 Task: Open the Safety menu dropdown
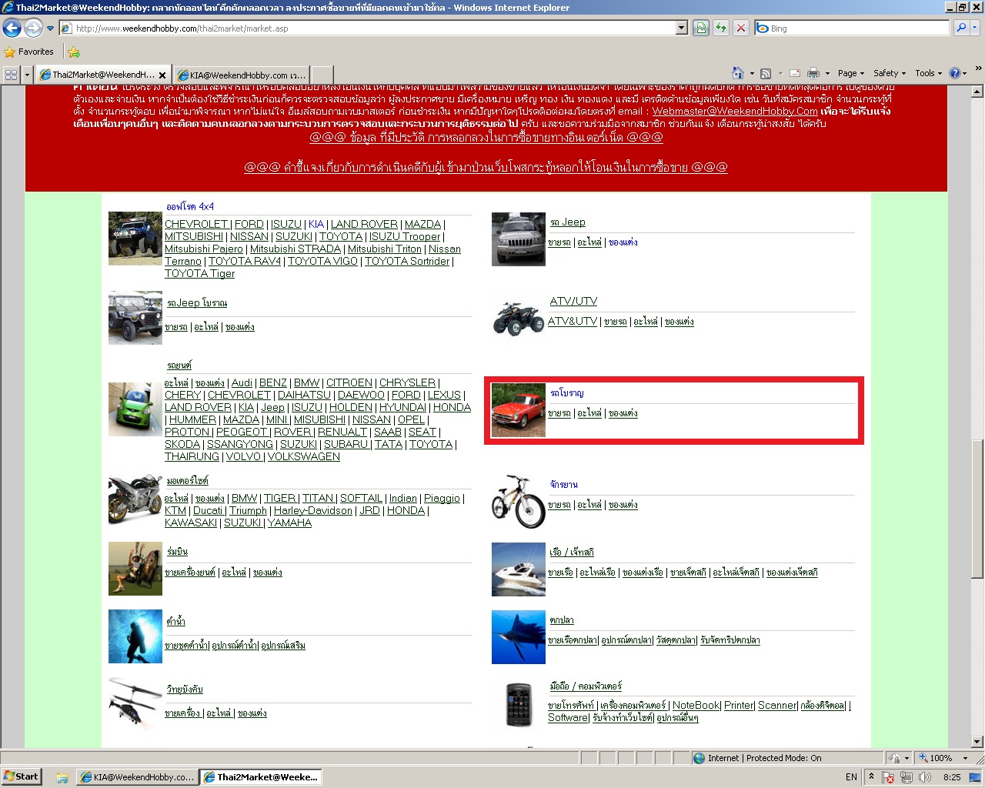(x=889, y=73)
